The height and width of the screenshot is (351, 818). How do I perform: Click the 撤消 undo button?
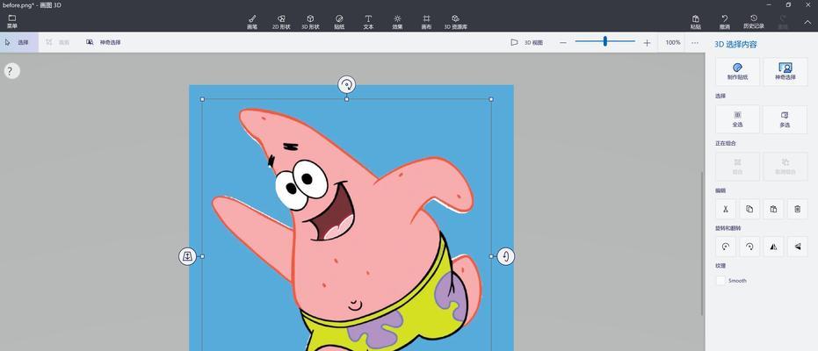[725, 21]
